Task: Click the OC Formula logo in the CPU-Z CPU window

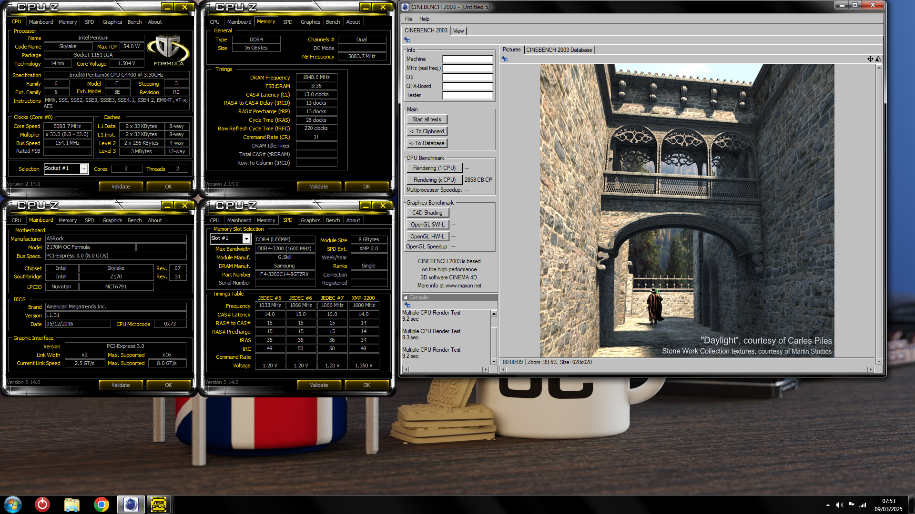Action: (168, 50)
